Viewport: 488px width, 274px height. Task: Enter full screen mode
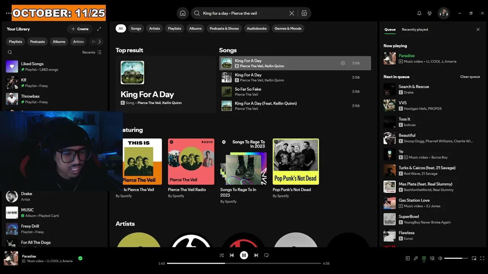(482, 258)
